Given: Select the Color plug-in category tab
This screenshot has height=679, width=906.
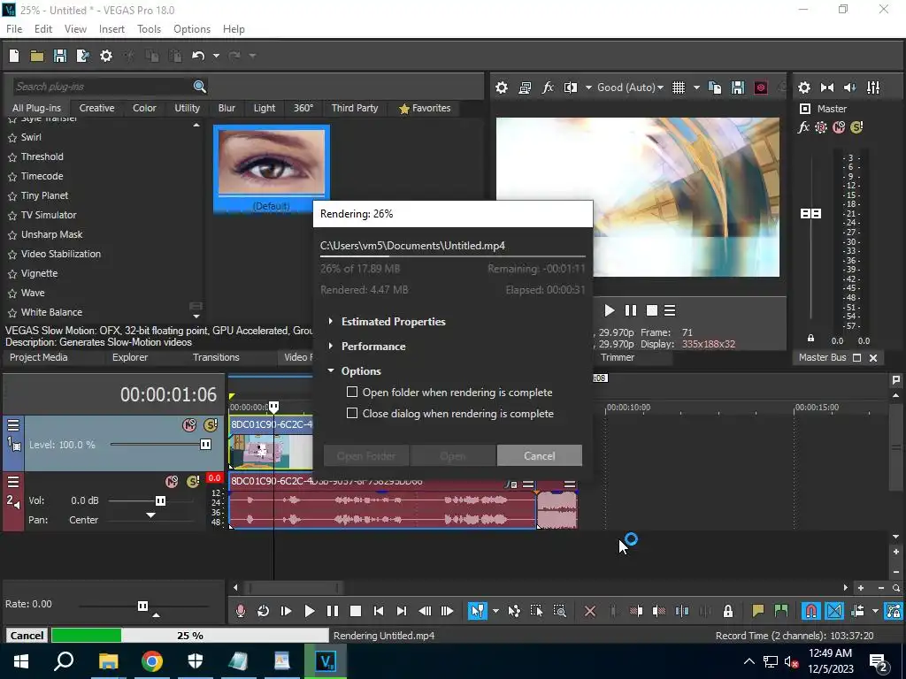Looking at the screenshot, I should pos(144,108).
